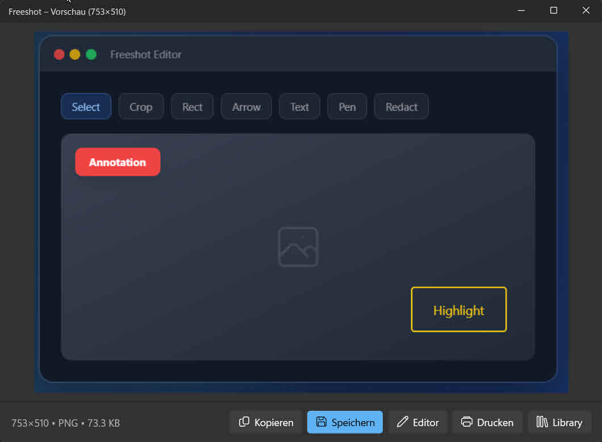602x442 pixels.
Task: Open the Library
Action: [559, 422]
